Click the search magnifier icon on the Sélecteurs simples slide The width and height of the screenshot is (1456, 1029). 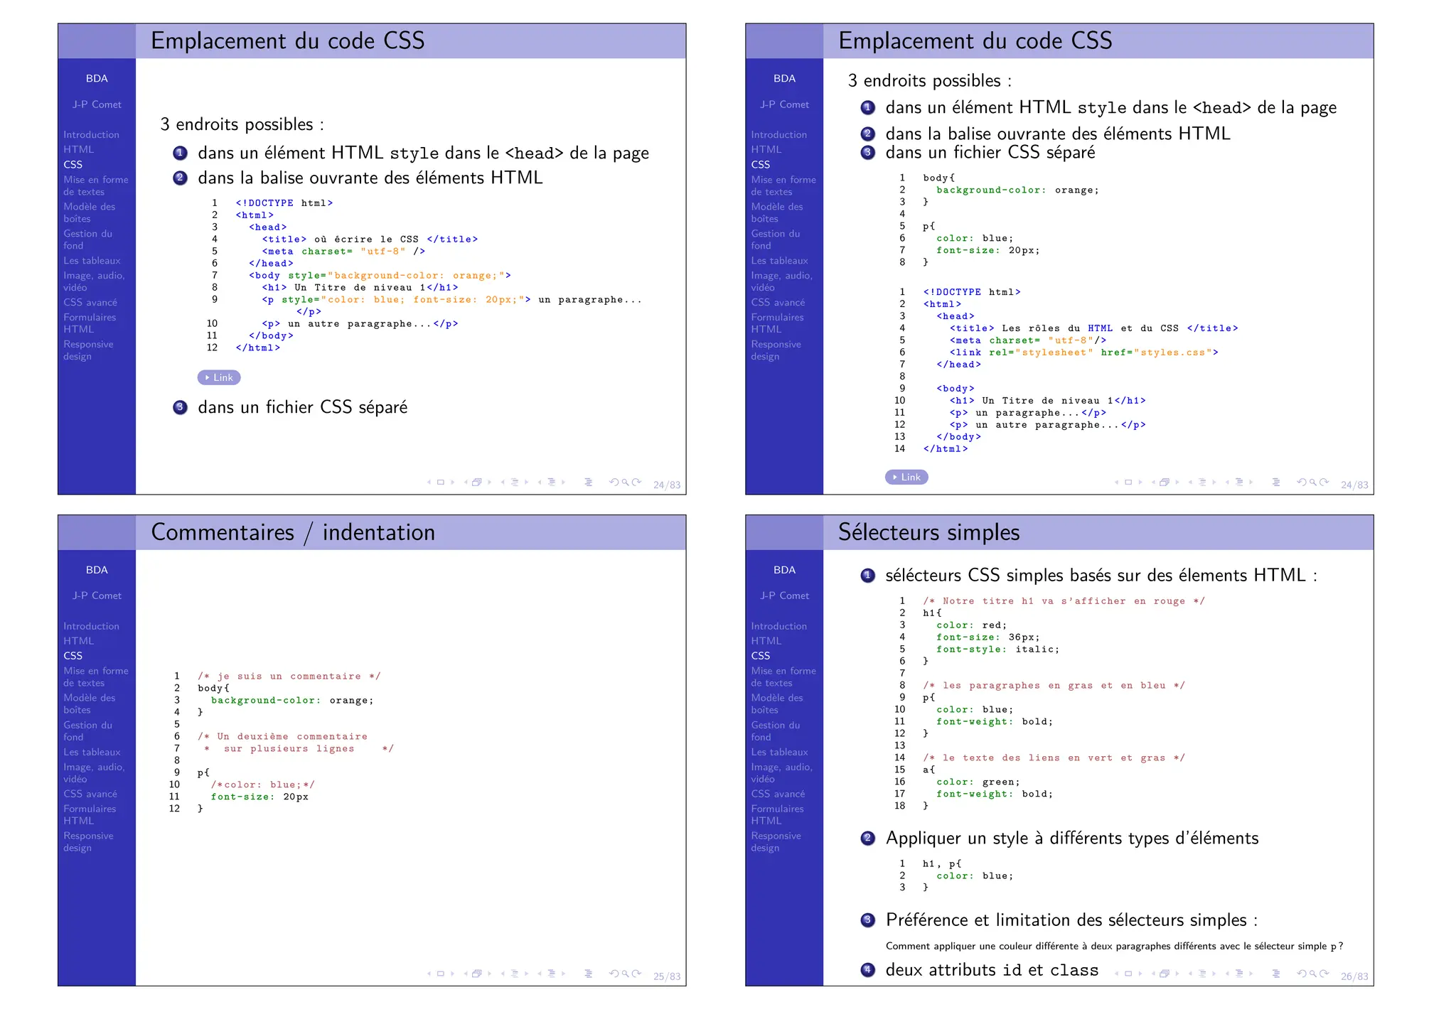[x=1313, y=974]
